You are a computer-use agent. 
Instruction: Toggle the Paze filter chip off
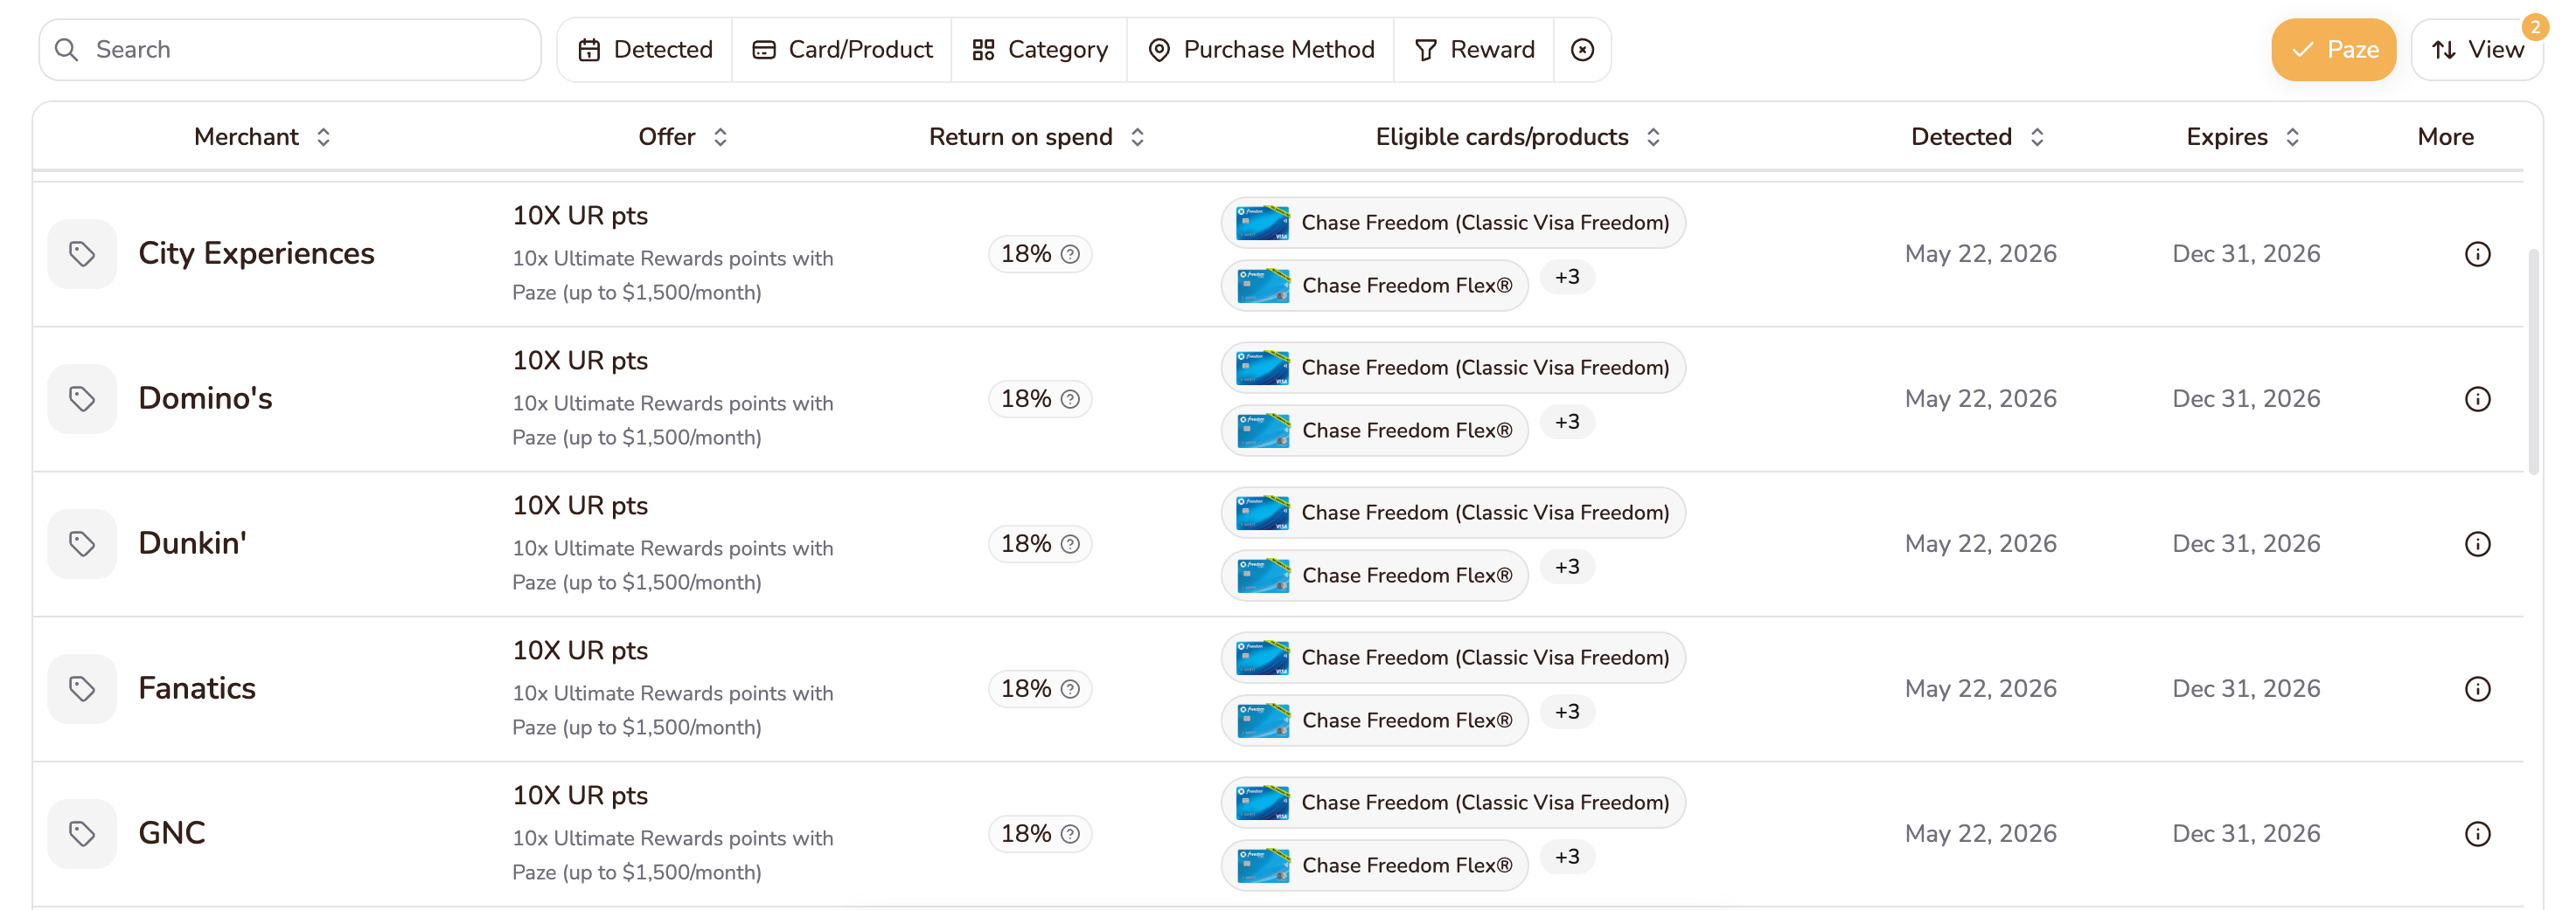pos(2333,49)
